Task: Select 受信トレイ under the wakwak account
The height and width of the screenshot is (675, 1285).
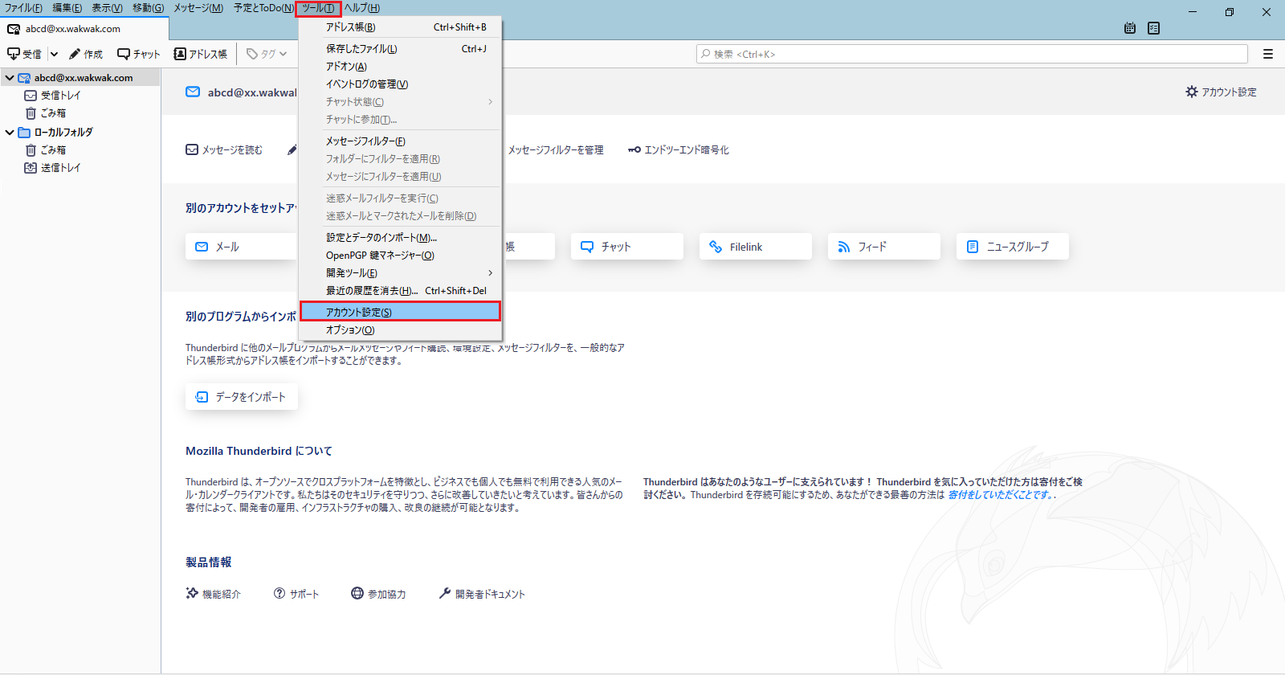Action: click(53, 96)
